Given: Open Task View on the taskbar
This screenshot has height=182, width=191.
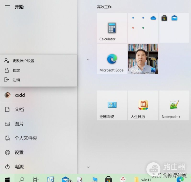Looking at the screenshot, I should coord(36,179).
